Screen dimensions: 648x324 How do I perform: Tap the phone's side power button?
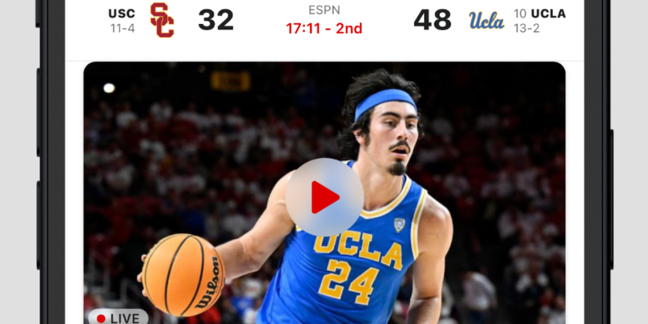point(611,199)
